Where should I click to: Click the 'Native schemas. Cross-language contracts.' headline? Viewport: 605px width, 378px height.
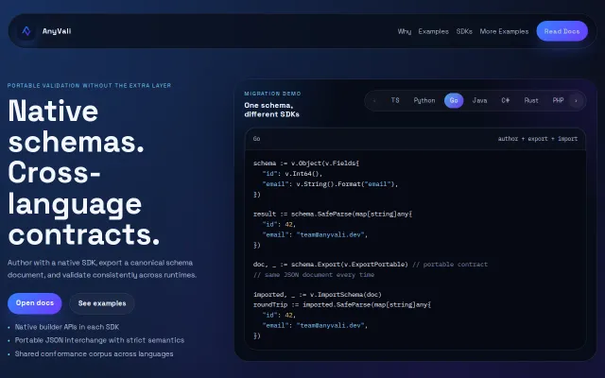pos(84,172)
